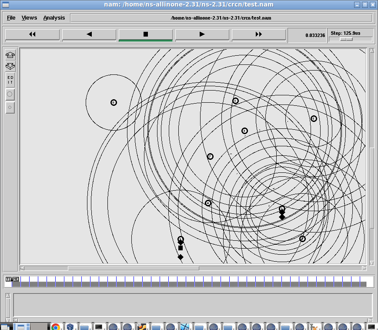Select node 7 in the topology
Screen dimensions: 378x330
click(210, 157)
